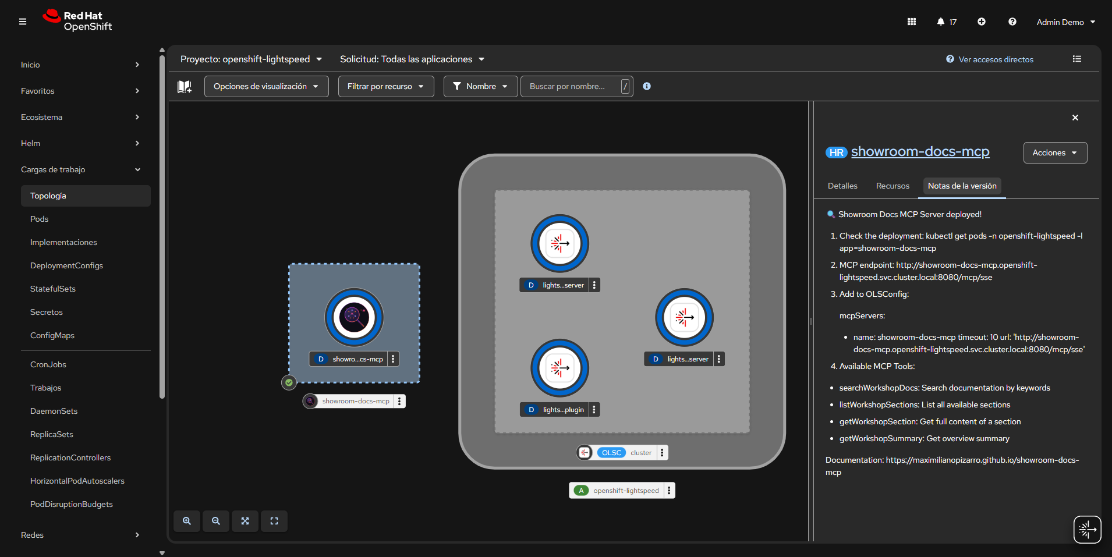
Task: Open the application launcher grid icon
Action: click(911, 22)
